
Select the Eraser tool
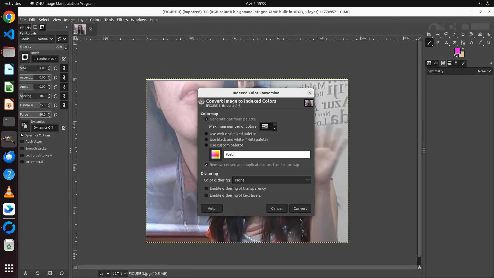coord(438,43)
